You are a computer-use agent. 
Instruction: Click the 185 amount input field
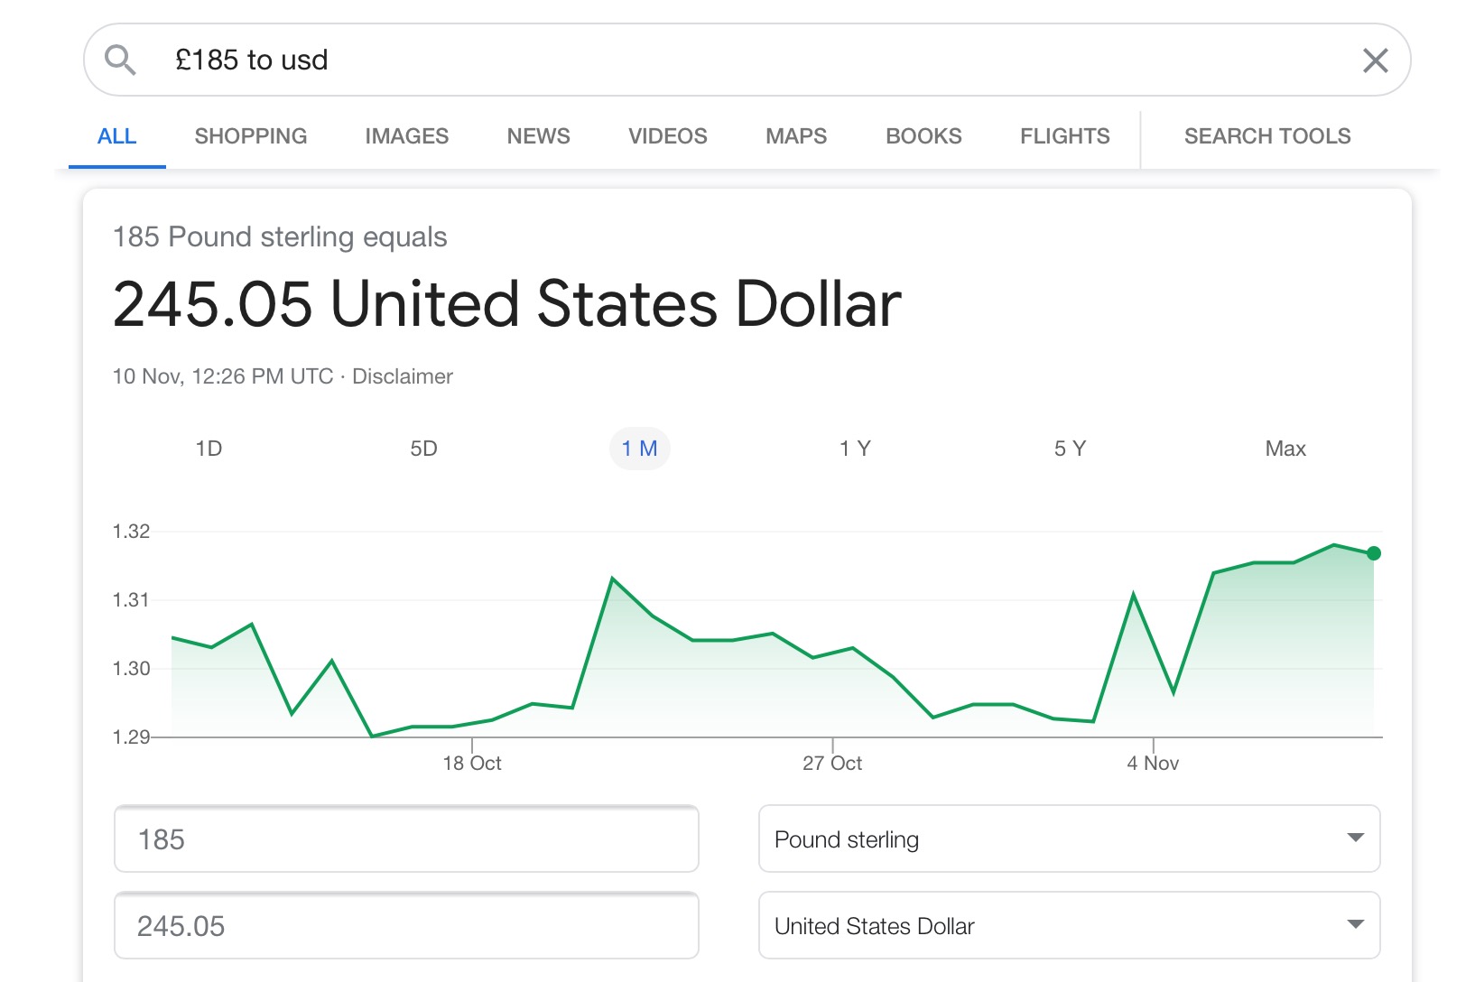[406, 839]
